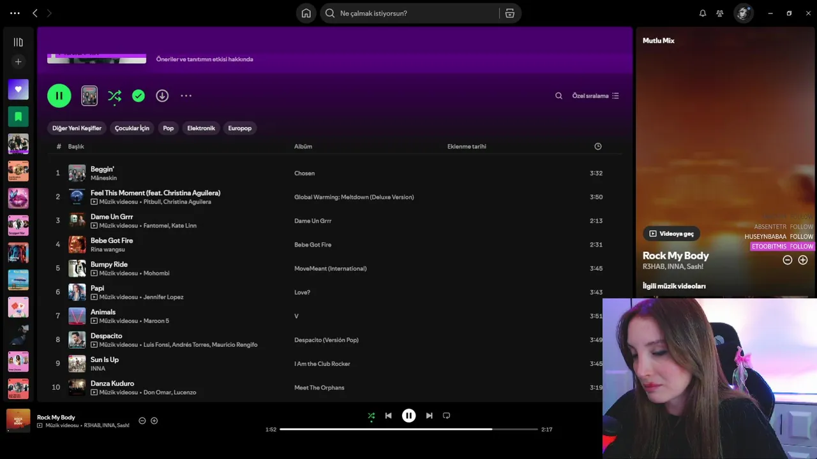The height and width of the screenshot is (459, 817).
Task: Expand Your Library sidebar icon
Action: pyautogui.click(x=18, y=42)
